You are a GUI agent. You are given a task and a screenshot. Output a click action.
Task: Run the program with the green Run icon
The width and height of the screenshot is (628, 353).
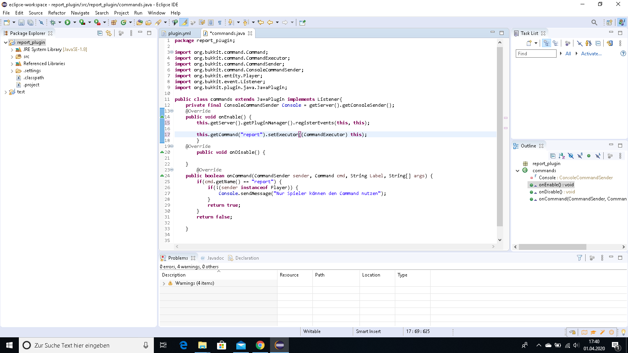pos(68,23)
